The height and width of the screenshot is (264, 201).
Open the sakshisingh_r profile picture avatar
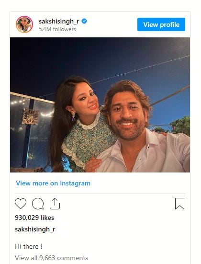coord(24,24)
